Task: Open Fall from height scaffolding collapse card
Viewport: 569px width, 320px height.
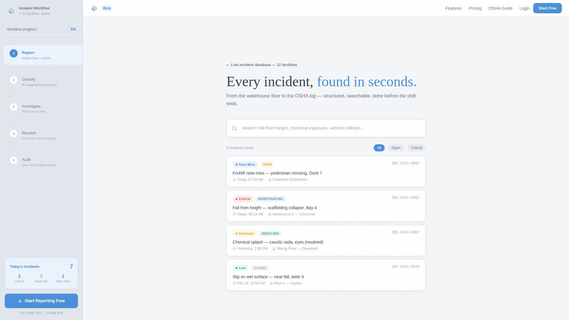Action: pos(326,206)
